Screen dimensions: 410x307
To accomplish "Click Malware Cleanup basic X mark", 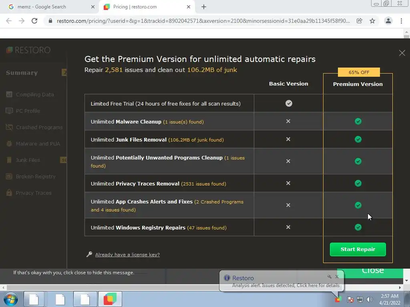I will 288,121.
